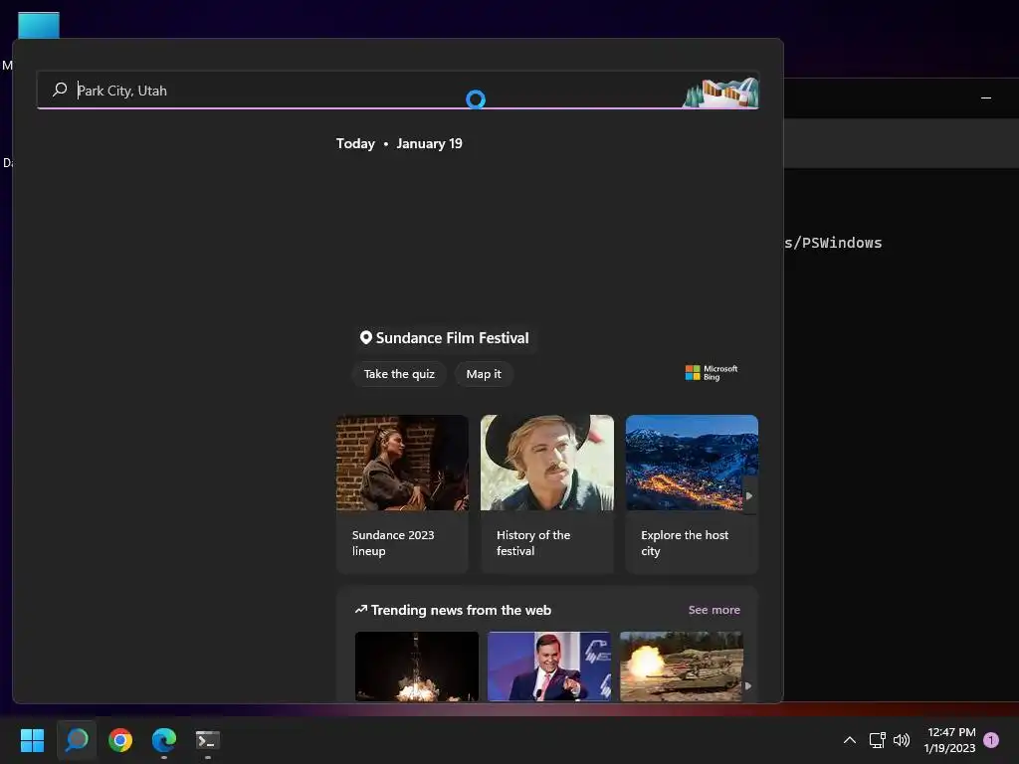1019x764 pixels.
Task: Show hidden system tray icons
Action: coord(850,740)
